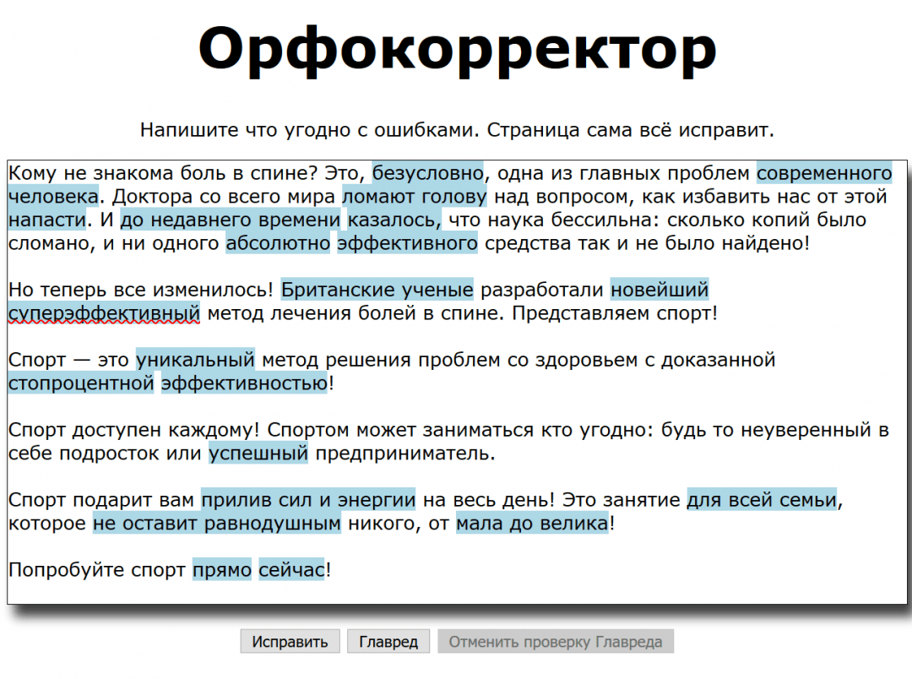This screenshot has width=912, height=679.
Task: Click highlighted phrase прилив сил и энергии
Action: tap(307, 500)
